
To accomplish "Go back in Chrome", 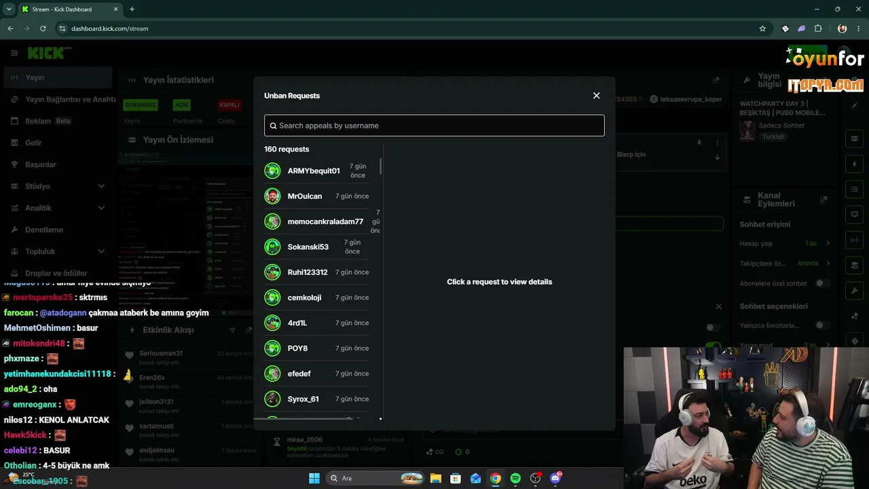I will [10, 29].
